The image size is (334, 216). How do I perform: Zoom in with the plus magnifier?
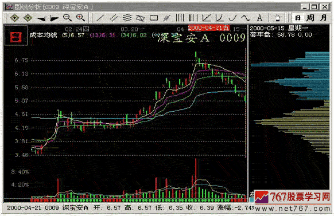(x=80, y=18)
